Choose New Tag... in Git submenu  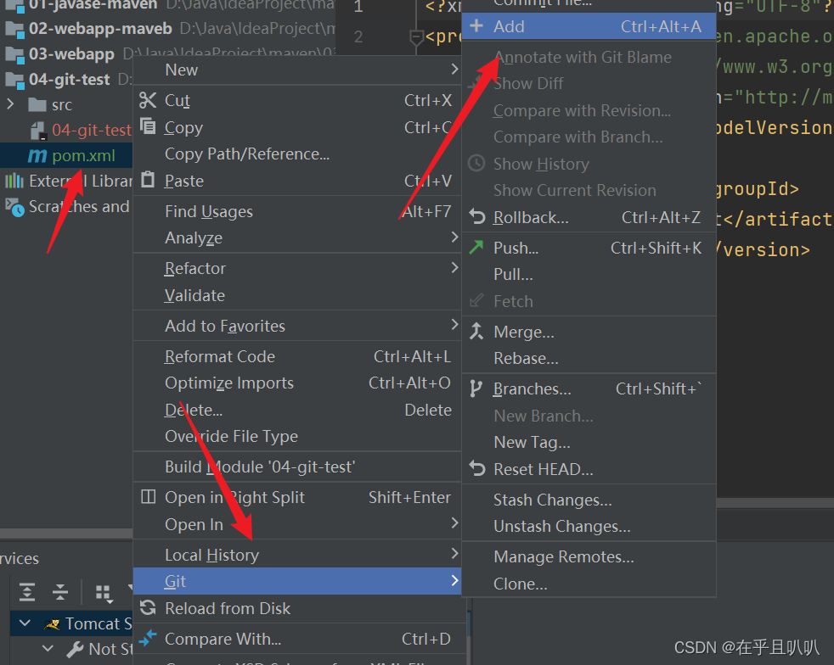pyautogui.click(x=589, y=442)
